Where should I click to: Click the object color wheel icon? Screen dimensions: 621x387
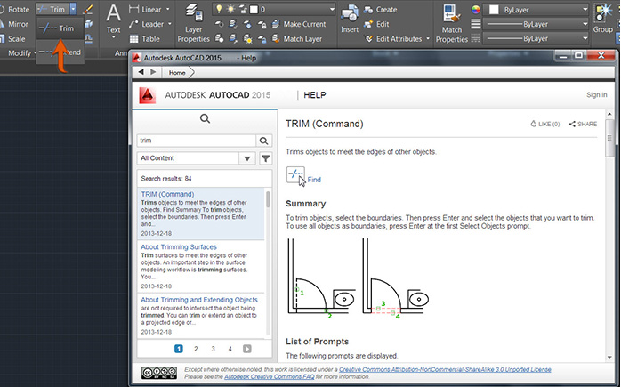(476, 10)
